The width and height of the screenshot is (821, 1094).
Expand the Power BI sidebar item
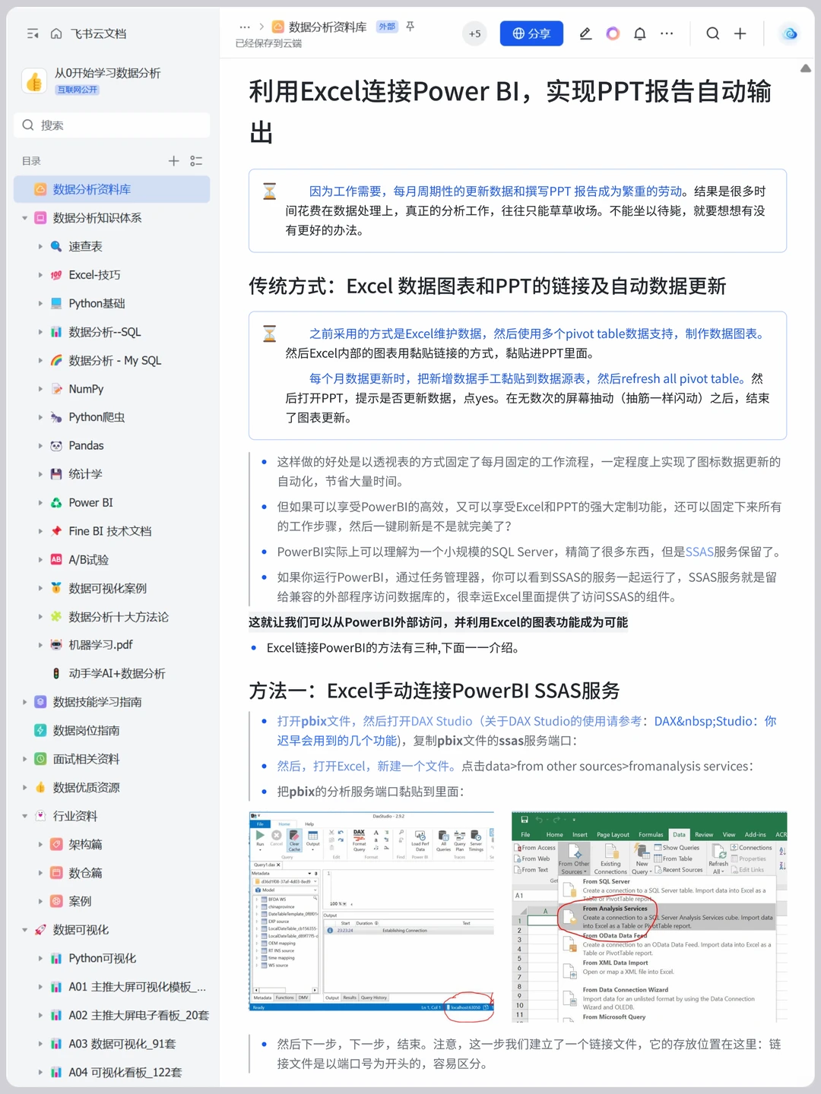coord(40,502)
